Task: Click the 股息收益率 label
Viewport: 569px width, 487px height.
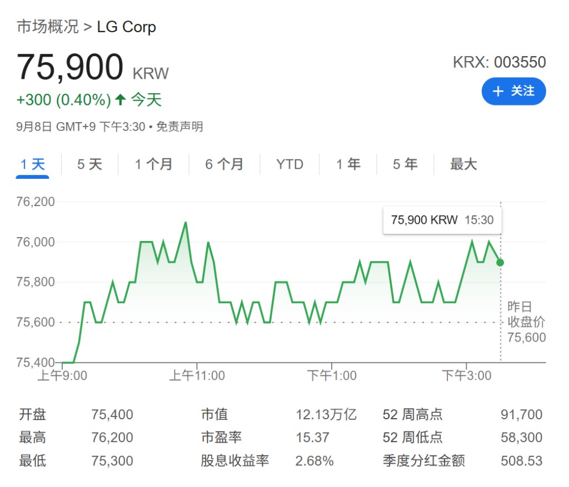Action: coord(235,461)
